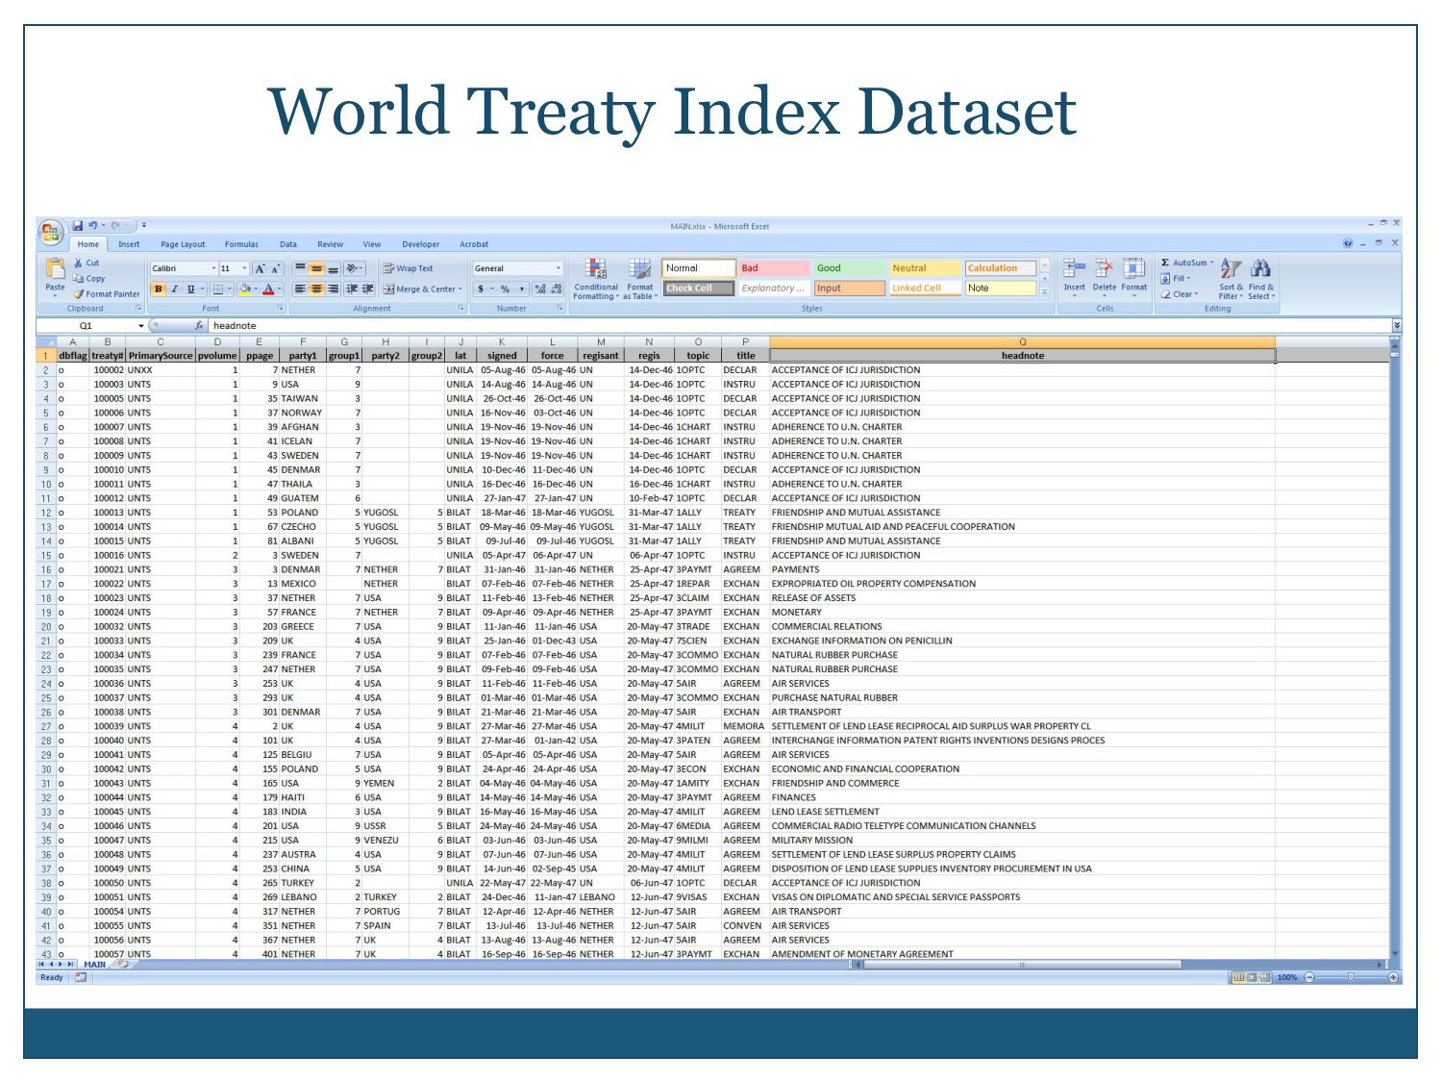
Task: Open the Name Box Q1 dropdown arrow
Action: pos(141,326)
